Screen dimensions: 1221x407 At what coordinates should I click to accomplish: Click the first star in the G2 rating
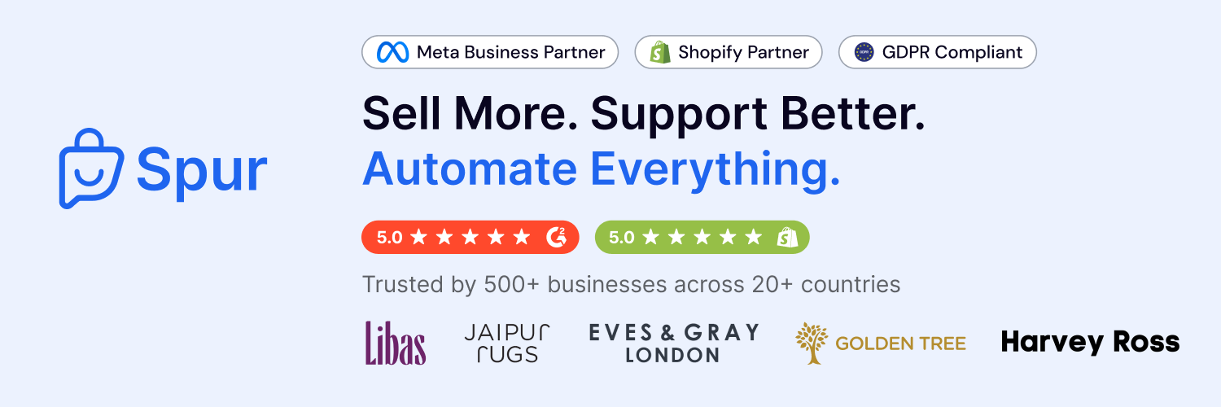418,237
